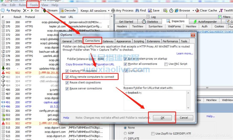The height and width of the screenshot is (140, 233).
Task: Open Find with the binoculars icon
Action: click(x=137, y=11)
